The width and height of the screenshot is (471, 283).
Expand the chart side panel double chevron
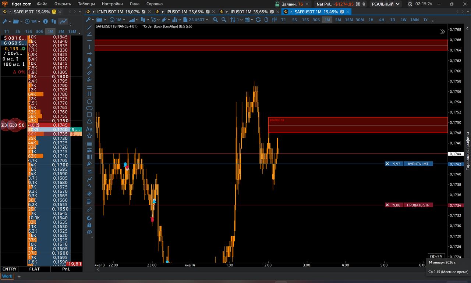[443, 32]
